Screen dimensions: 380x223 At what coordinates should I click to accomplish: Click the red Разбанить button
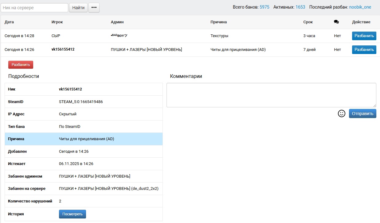21,65
